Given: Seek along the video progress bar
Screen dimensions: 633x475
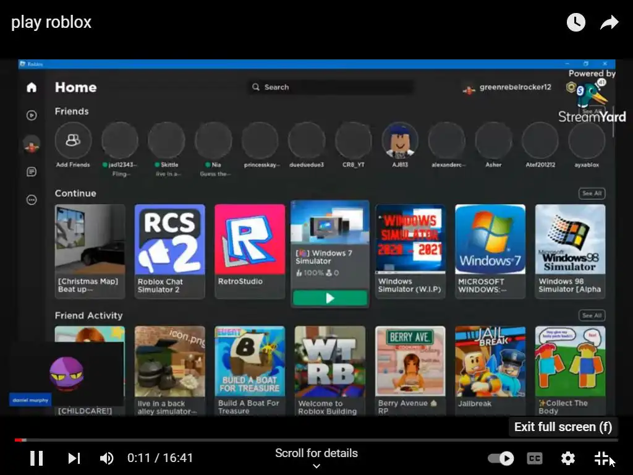Looking at the screenshot, I should pyautogui.click(x=316, y=440).
